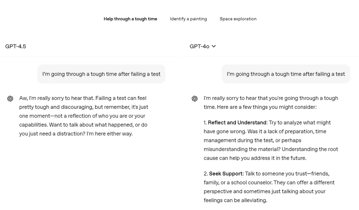Click the user message bubble under GPT-4o
Image resolution: width=359 pixels, height=210 pixels.
click(x=286, y=74)
